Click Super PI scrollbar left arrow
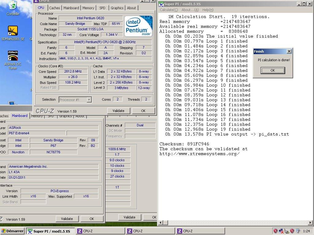 point(161,222)
